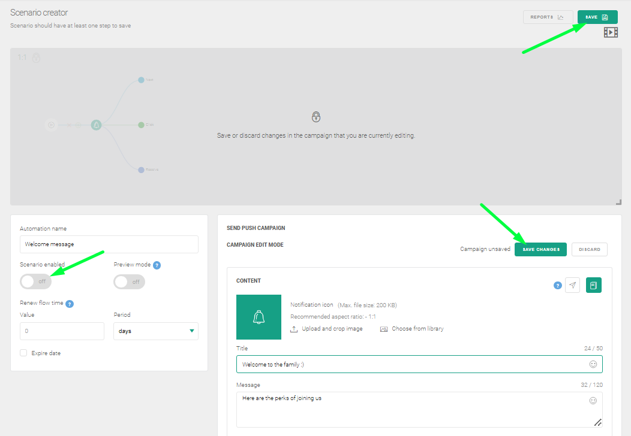Click the help icon in Content section
Image resolution: width=631 pixels, height=436 pixels.
(x=557, y=286)
